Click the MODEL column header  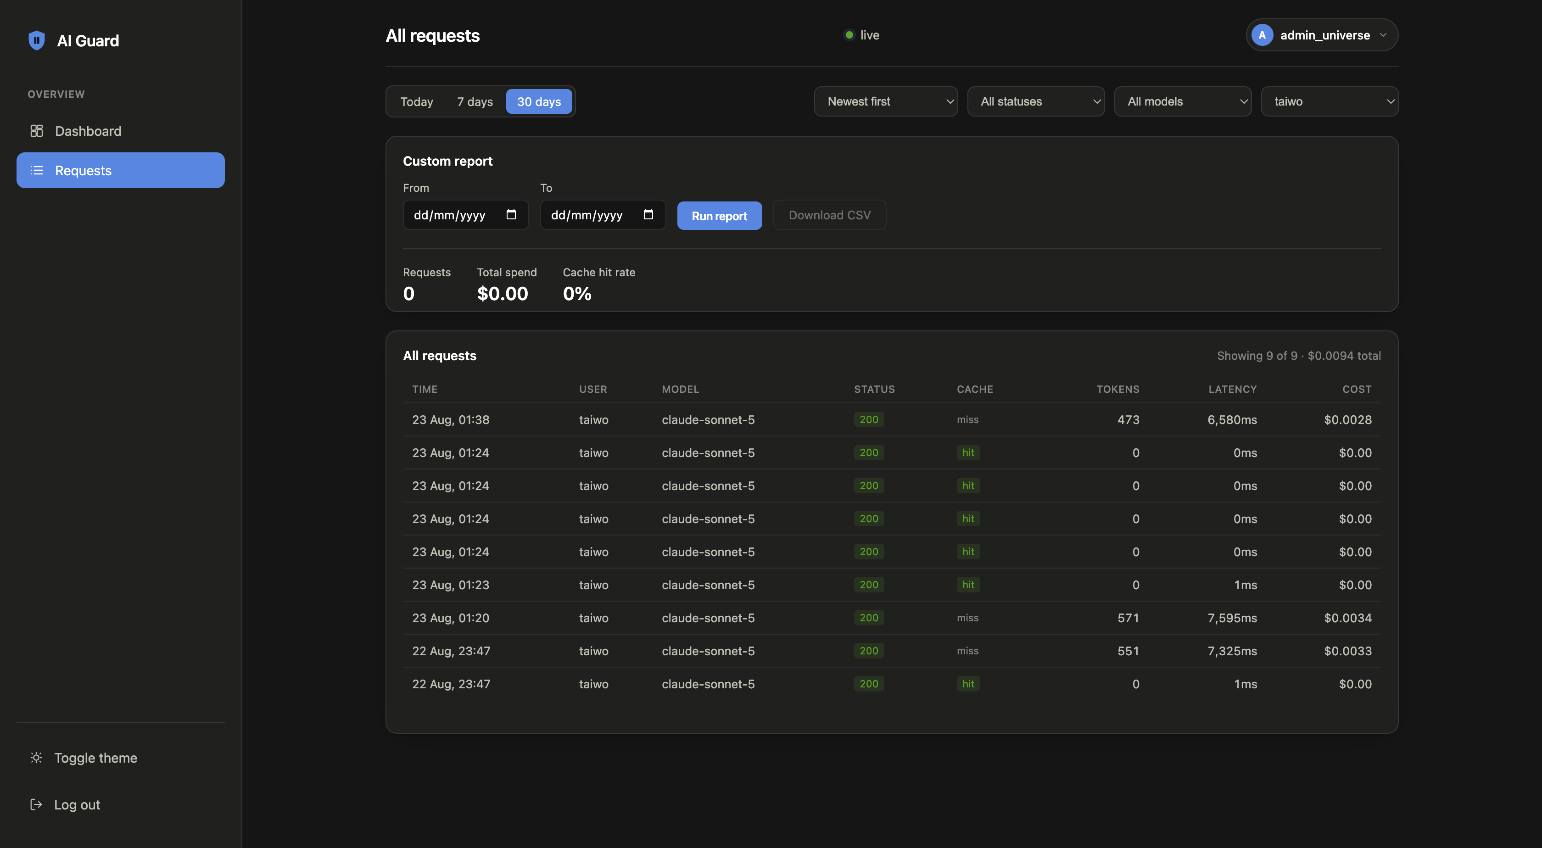(680, 389)
